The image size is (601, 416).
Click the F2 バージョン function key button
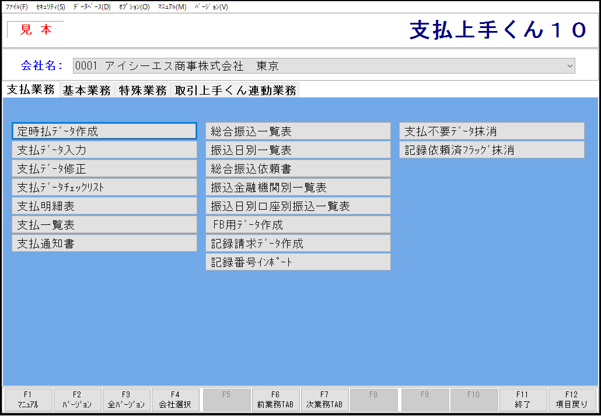pyautogui.click(x=78, y=400)
